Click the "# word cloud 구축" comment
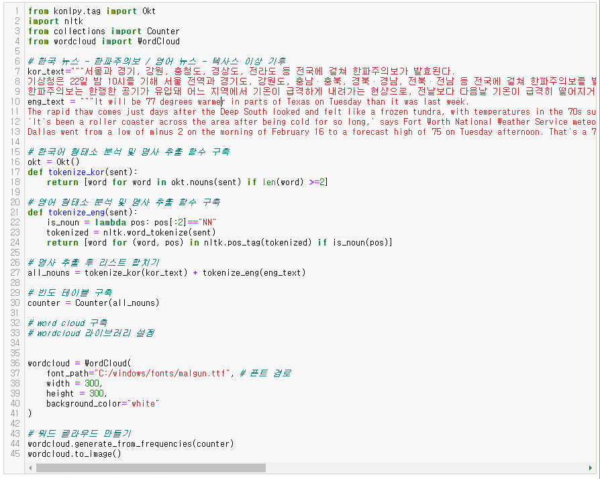Screen dimensions: 600x479 [x=68, y=323]
